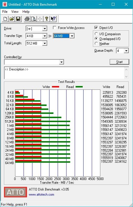Visit the www.attotech.com link

pyautogui.click(x=41, y=195)
